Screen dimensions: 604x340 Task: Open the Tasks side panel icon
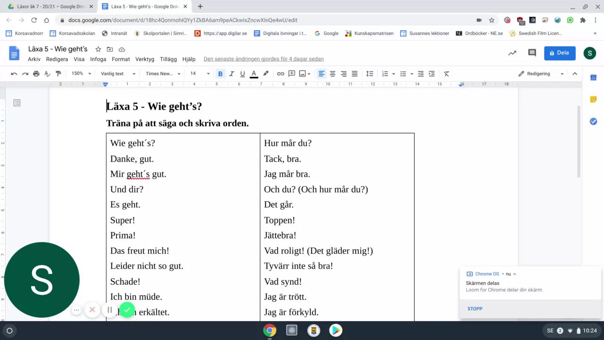click(594, 121)
